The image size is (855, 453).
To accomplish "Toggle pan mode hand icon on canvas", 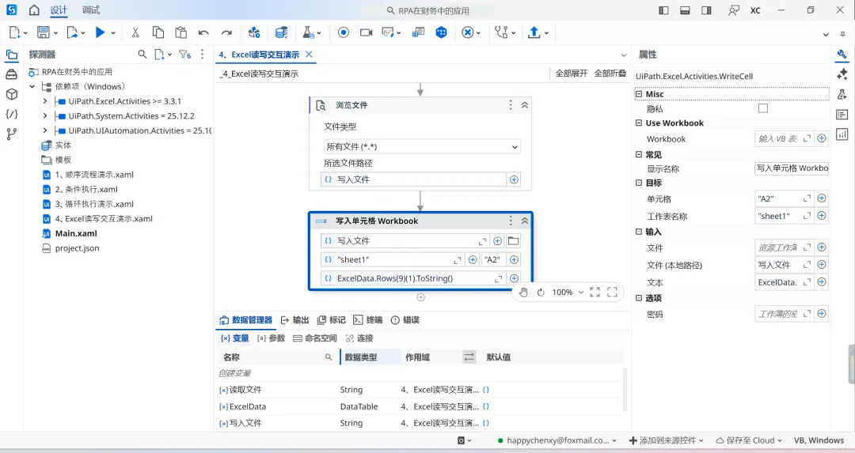I will pyautogui.click(x=523, y=293).
